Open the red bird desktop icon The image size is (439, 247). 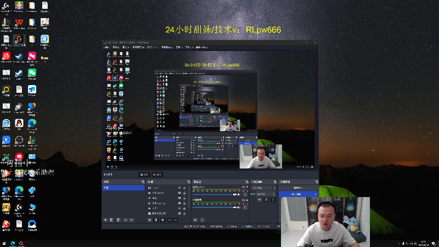(6, 224)
